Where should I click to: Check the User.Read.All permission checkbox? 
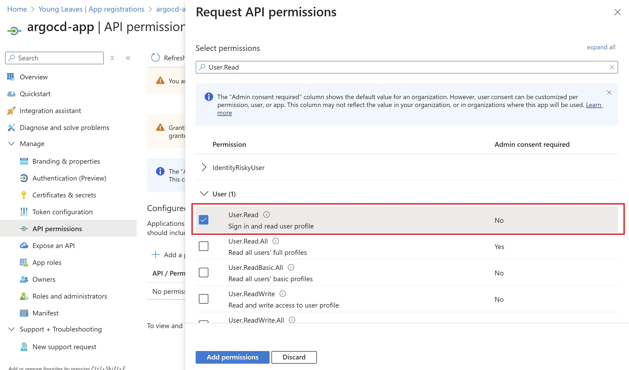(x=204, y=246)
